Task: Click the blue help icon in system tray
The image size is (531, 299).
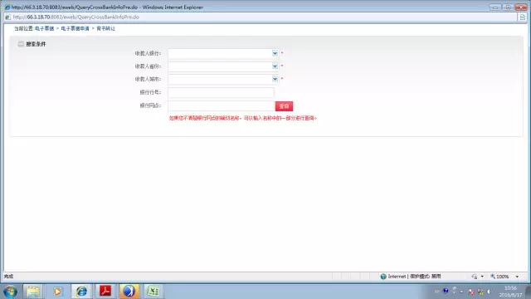Action: pyautogui.click(x=446, y=291)
